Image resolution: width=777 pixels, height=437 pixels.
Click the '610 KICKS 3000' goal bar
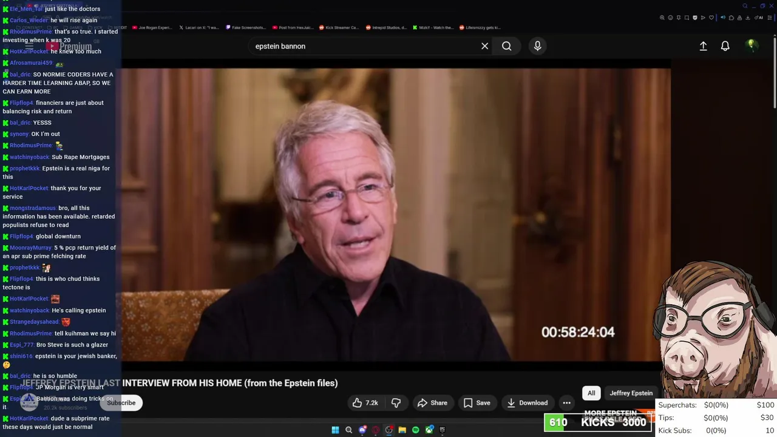tap(599, 422)
